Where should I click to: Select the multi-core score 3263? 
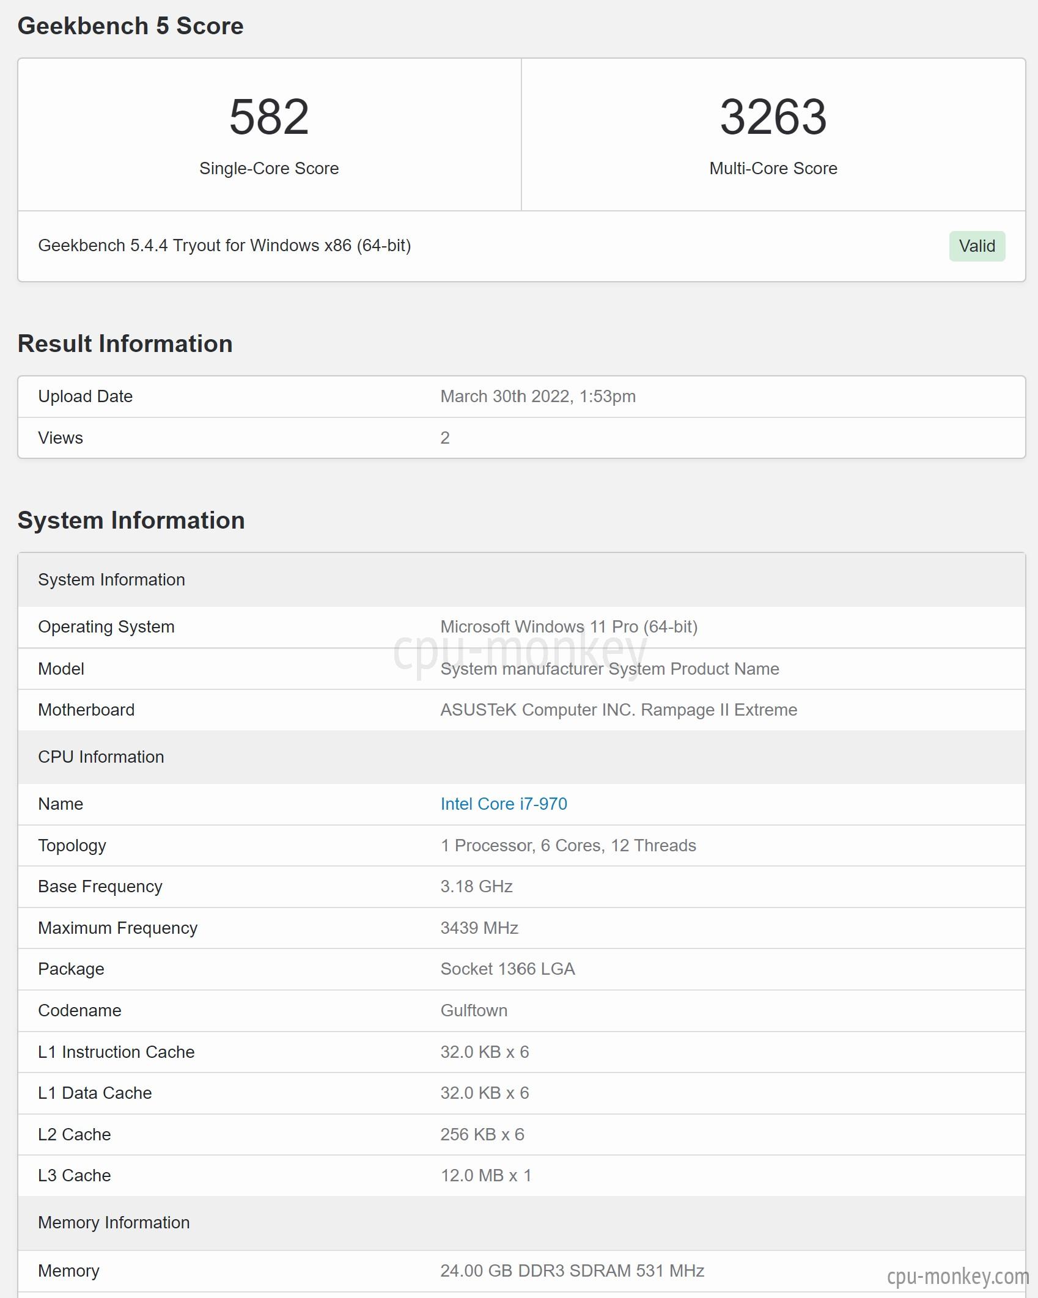pyautogui.click(x=773, y=117)
